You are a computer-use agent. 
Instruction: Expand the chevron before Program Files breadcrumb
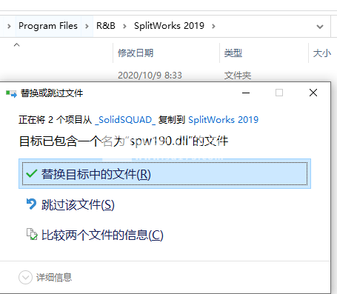[9, 26]
